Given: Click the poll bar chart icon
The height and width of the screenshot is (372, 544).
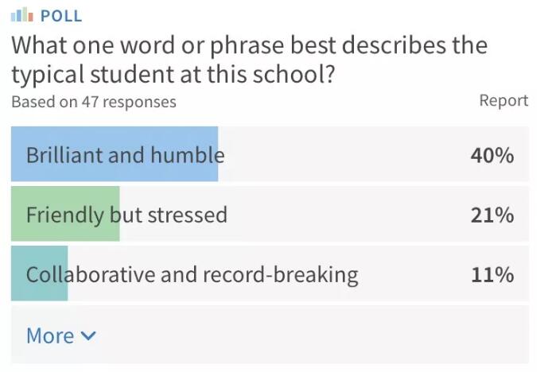Looking at the screenshot, I should (21, 15).
